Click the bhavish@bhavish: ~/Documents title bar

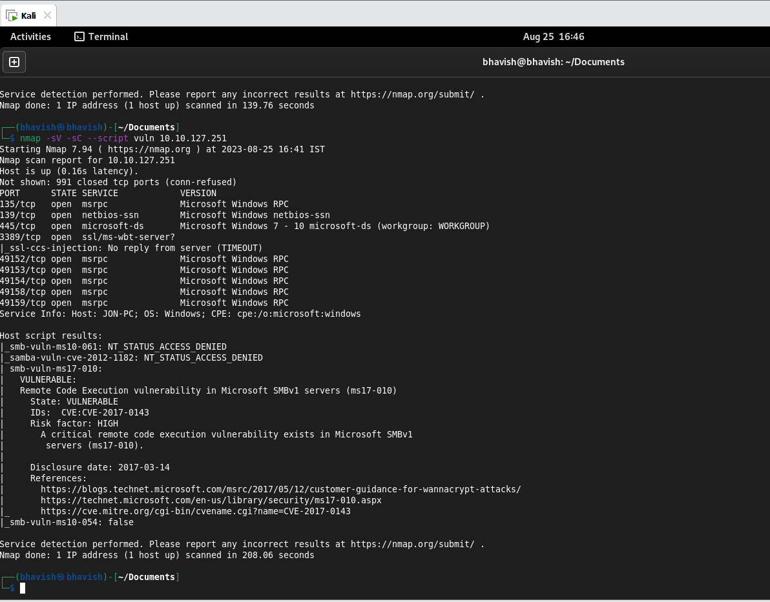click(554, 62)
